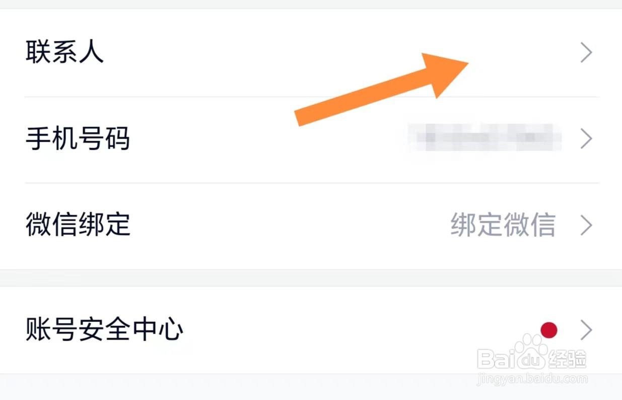Tap the 绑定微信 link text
Image resolution: width=622 pixels, height=400 pixels.
(x=503, y=225)
